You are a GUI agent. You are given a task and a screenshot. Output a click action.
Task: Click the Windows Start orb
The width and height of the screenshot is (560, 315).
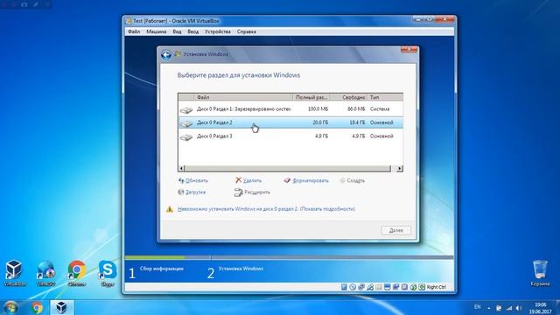11,307
